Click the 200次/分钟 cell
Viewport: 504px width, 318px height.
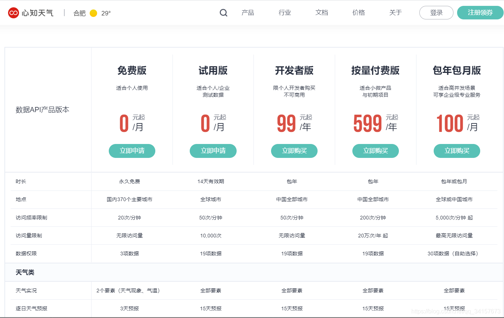[373, 218]
